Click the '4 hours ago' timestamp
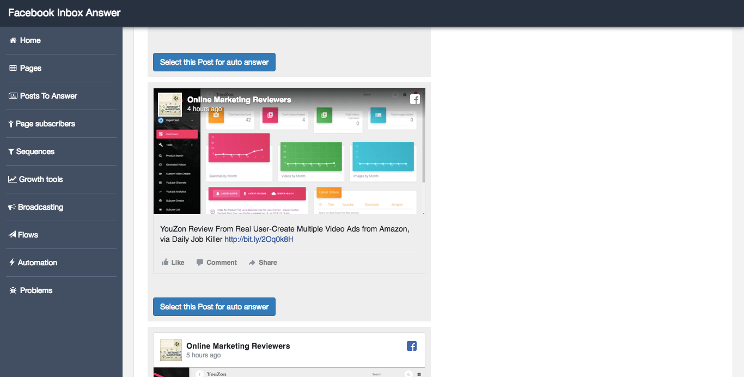Viewport: 744px width, 377px height. (x=205, y=109)
